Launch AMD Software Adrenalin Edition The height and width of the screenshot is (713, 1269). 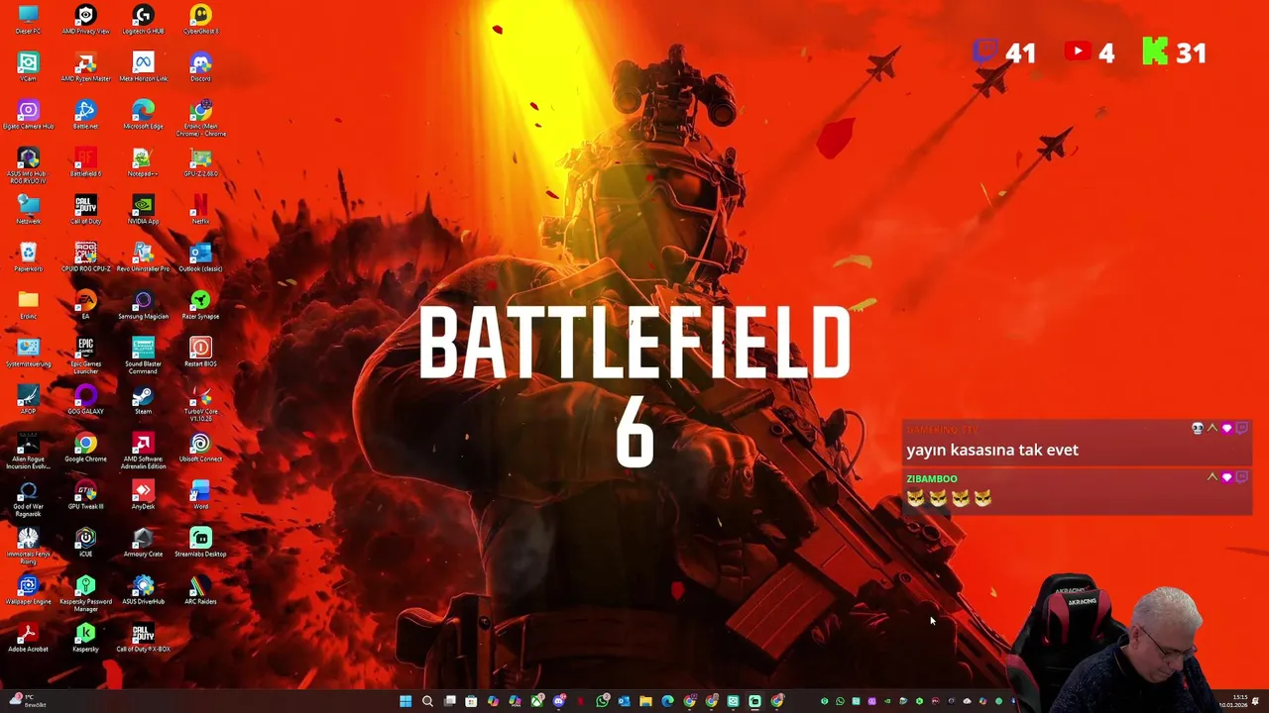[143, 450]
